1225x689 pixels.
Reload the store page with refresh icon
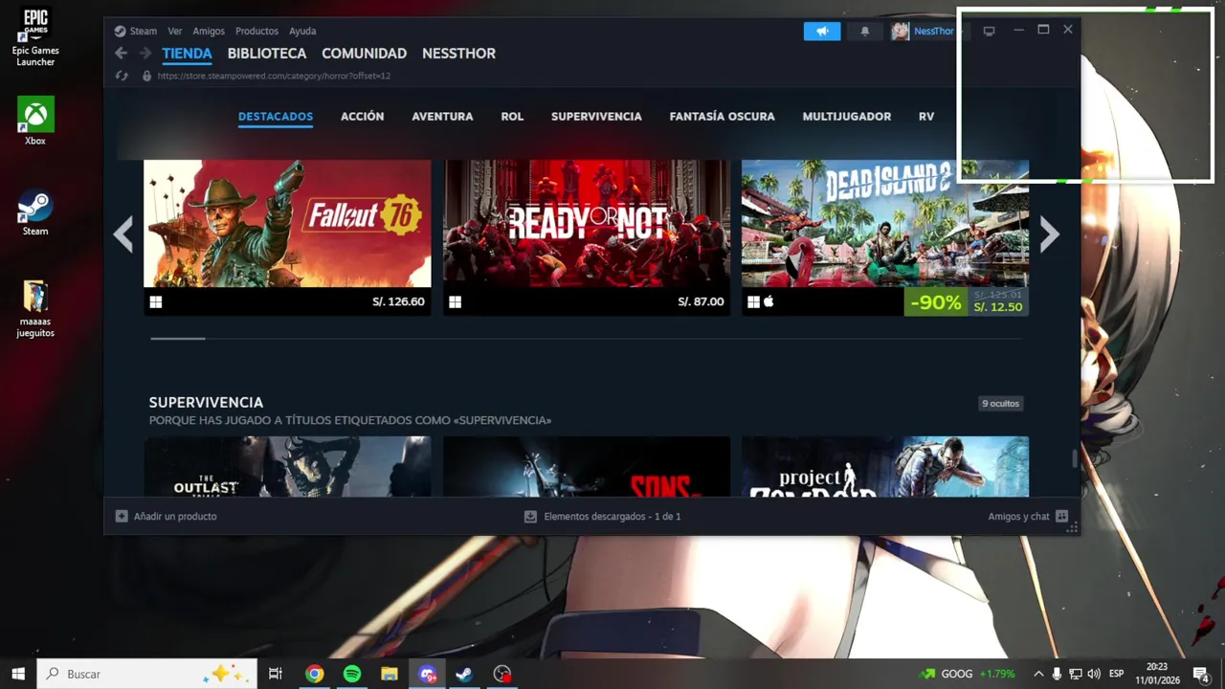point(122,76)
